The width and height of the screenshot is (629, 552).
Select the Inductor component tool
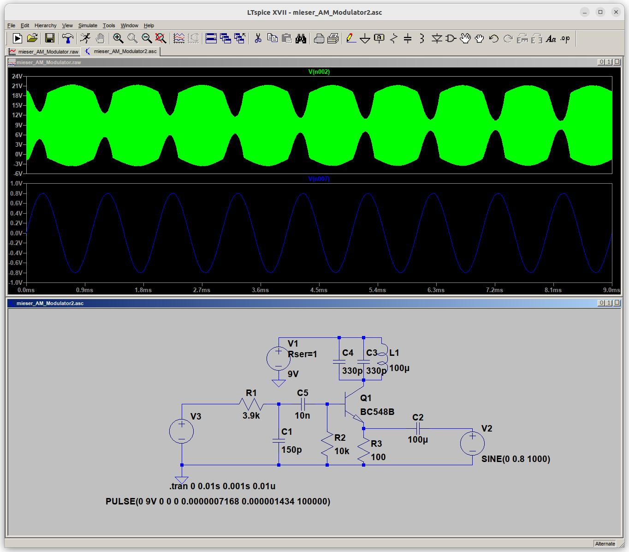[x=421, y=39]
